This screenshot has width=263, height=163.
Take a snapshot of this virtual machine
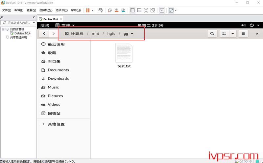(110, 10)
